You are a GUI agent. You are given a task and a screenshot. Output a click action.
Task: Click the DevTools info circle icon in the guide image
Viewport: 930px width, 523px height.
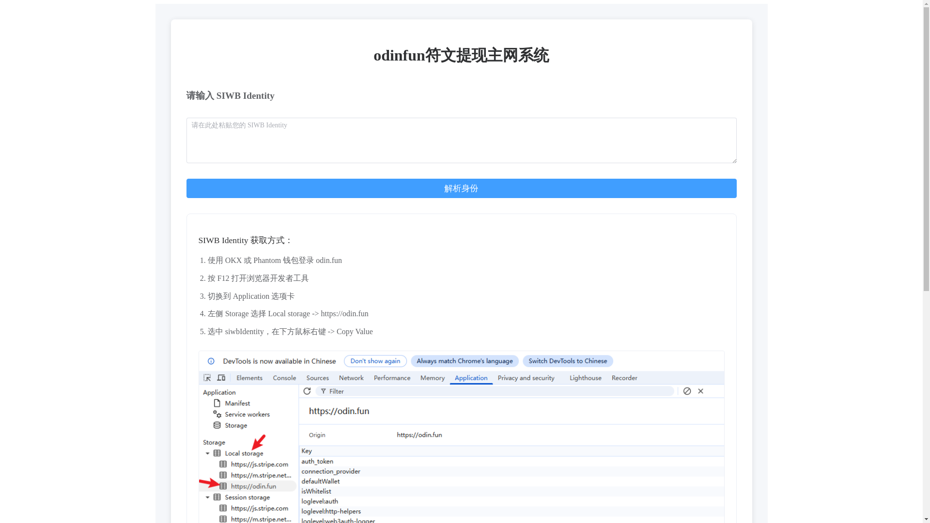(x=211, y=361)
